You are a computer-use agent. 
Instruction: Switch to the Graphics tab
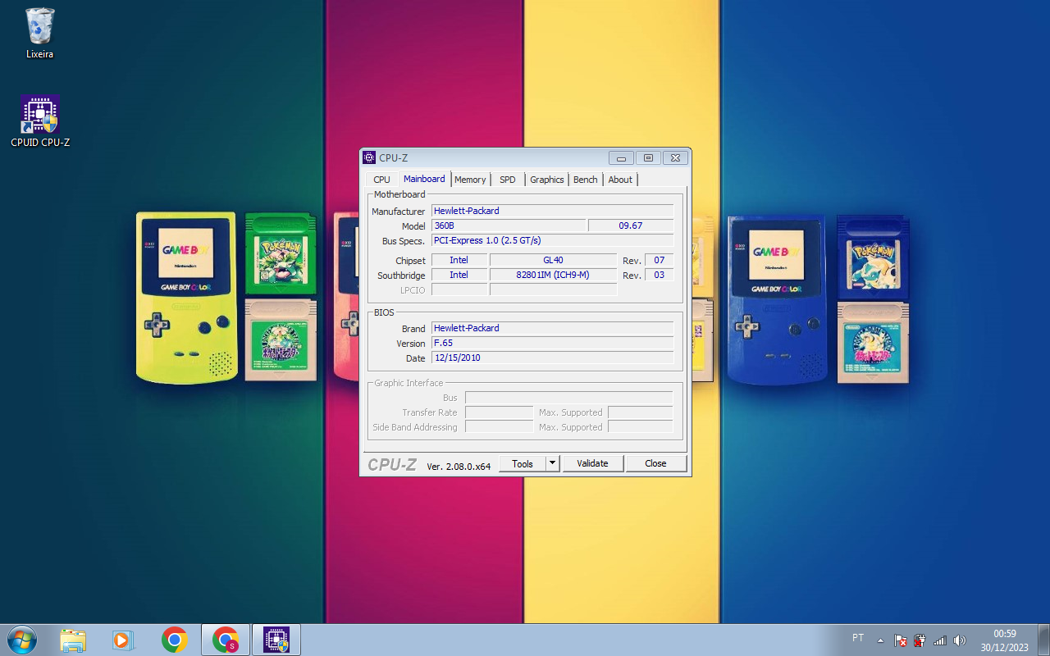coord(547,180)
